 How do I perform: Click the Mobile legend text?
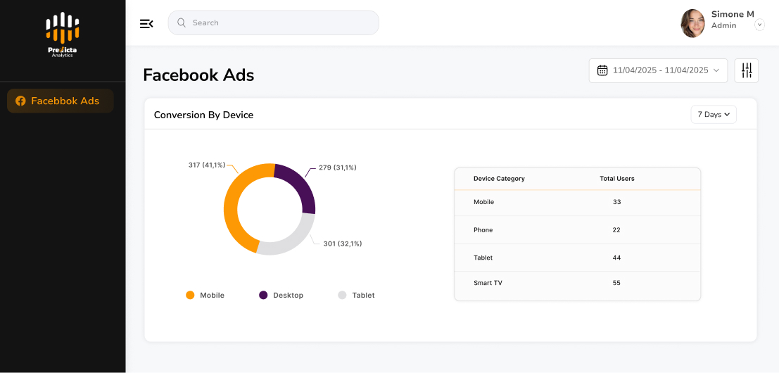click(212, 295)
